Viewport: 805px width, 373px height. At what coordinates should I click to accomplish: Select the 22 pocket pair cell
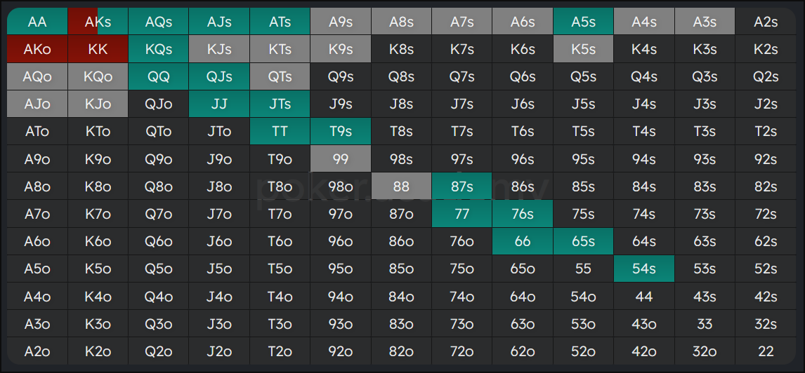(x=766, y=351)
